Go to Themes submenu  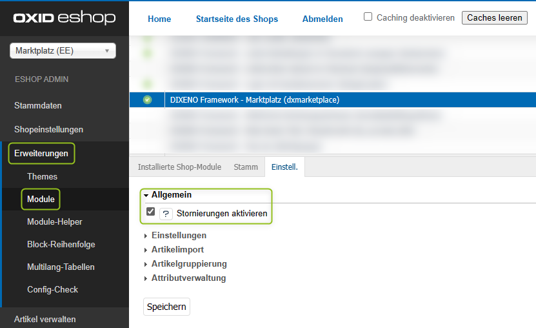[42, 176]
